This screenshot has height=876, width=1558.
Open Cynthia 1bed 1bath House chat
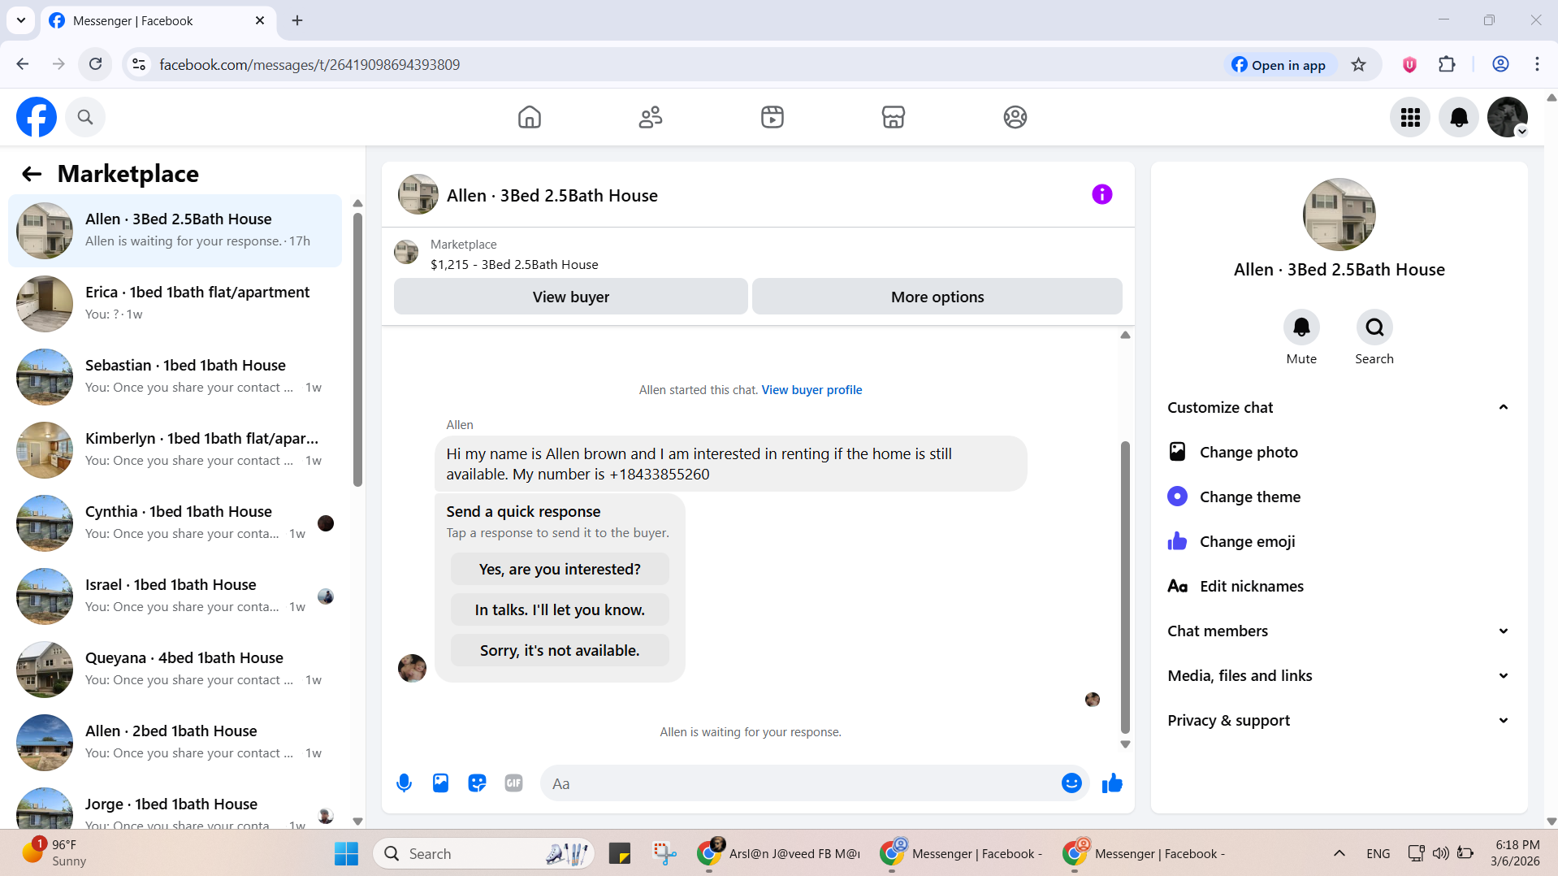click(x=175, y=523)
